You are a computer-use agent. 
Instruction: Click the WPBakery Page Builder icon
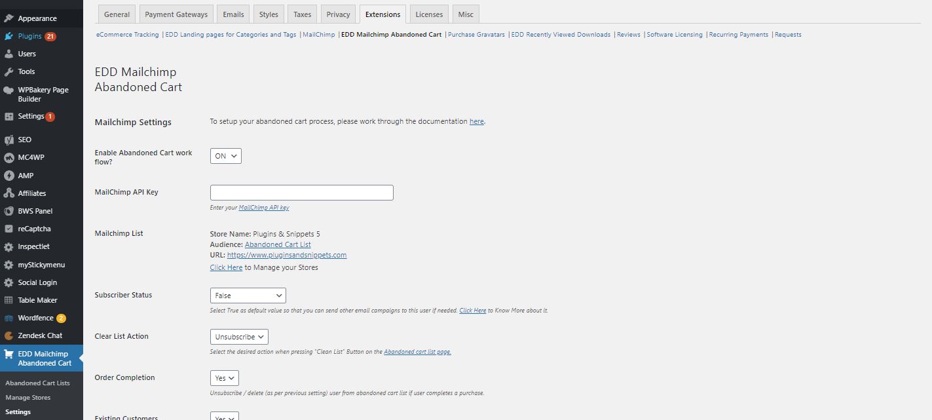coord(9,90)
